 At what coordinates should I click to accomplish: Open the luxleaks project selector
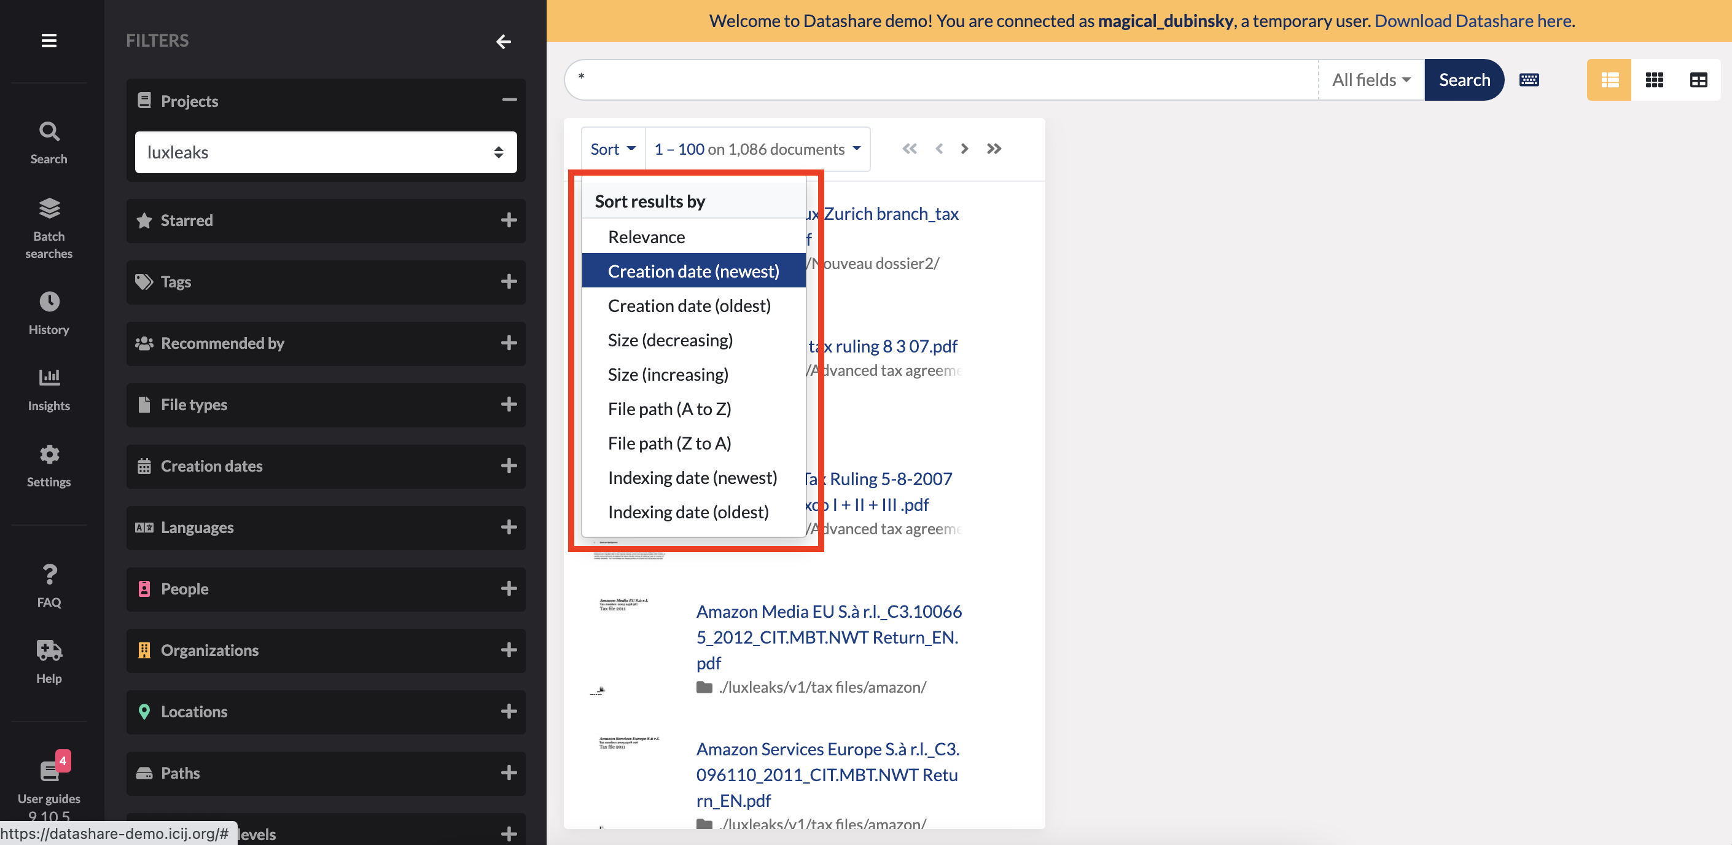(326, 152)
